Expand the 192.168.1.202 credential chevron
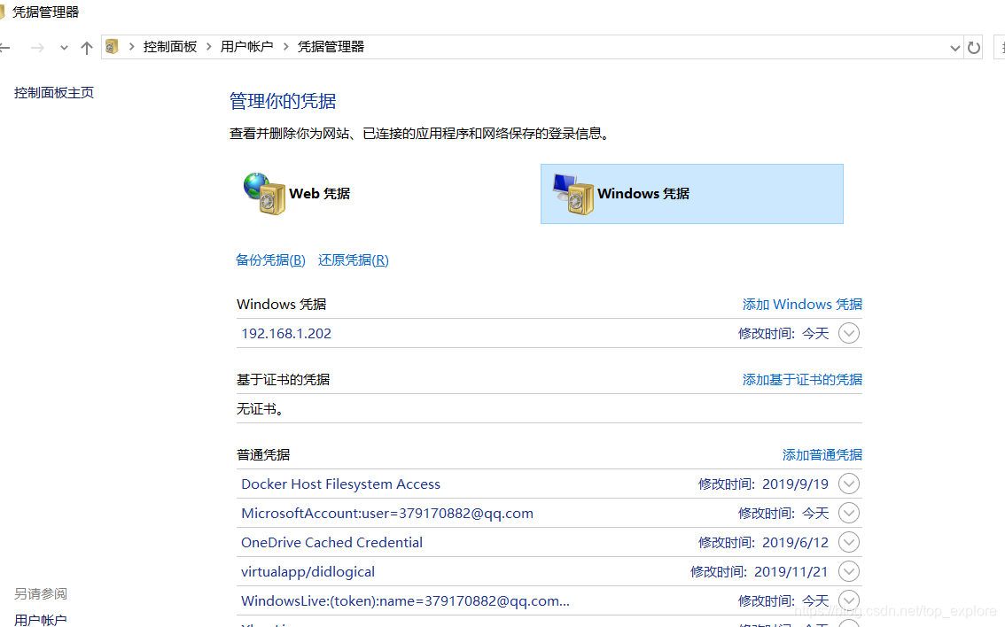 point(849,334)
